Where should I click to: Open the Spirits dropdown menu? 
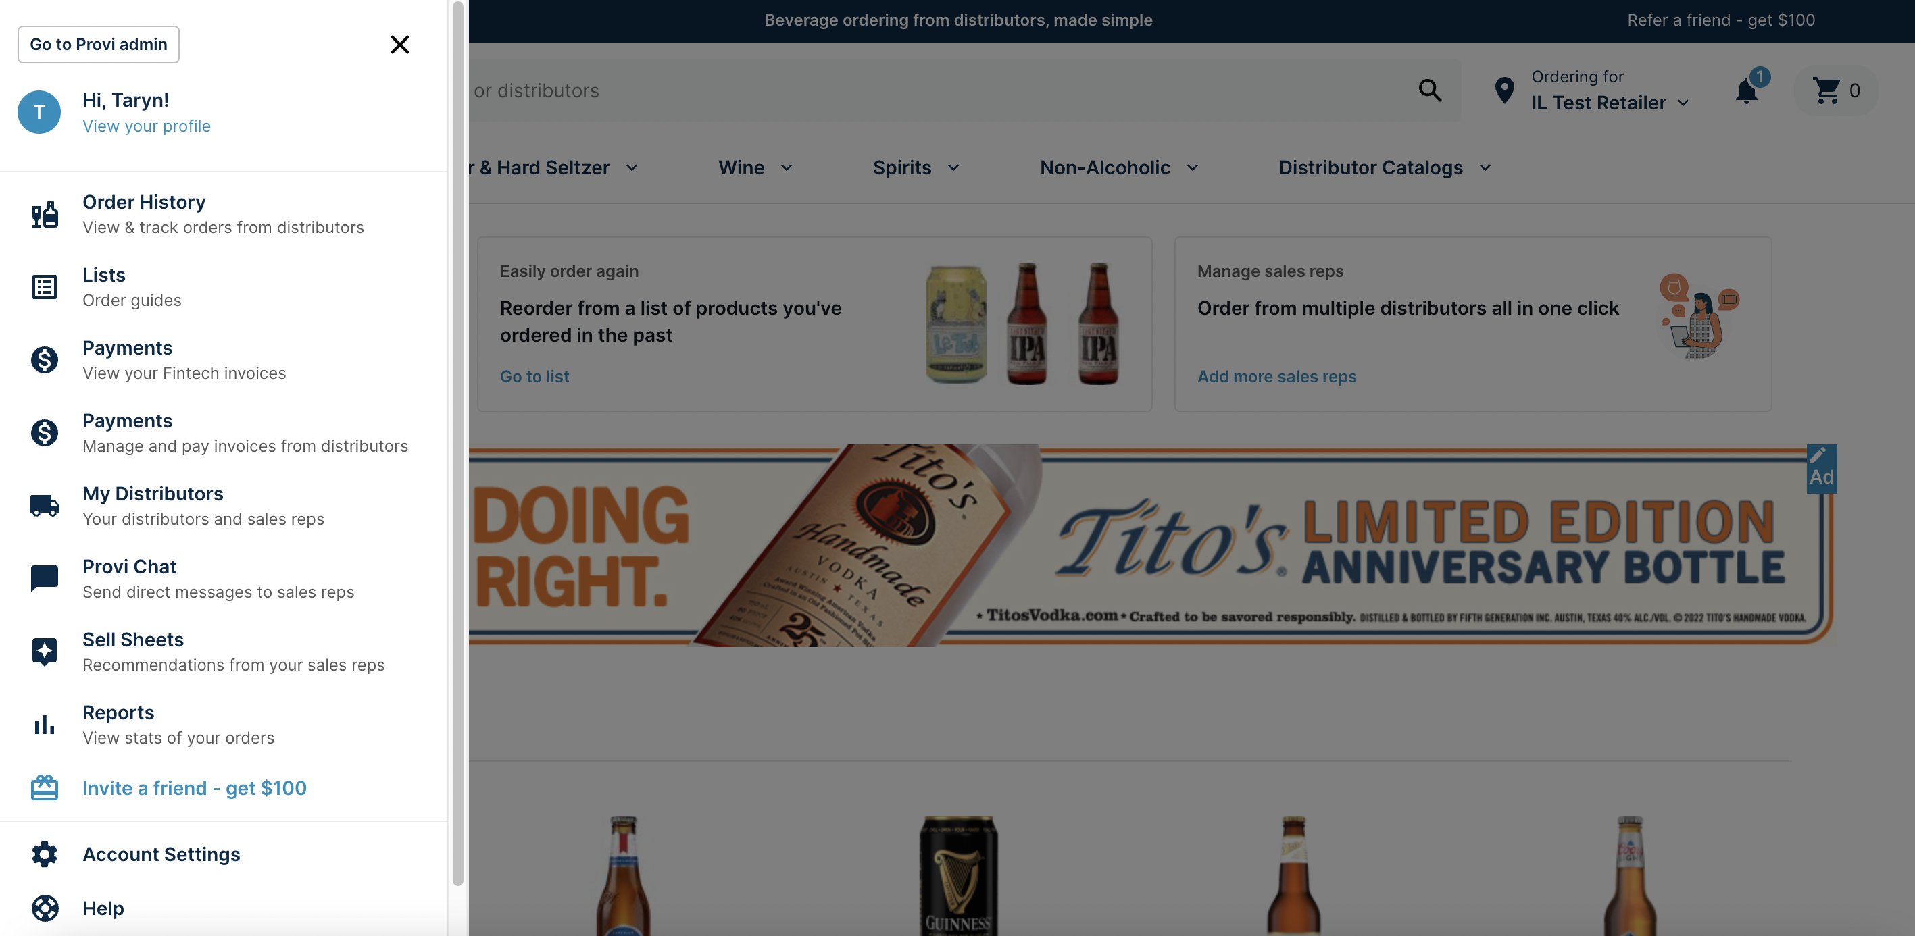pyautogui.click(x=914, y=167)
